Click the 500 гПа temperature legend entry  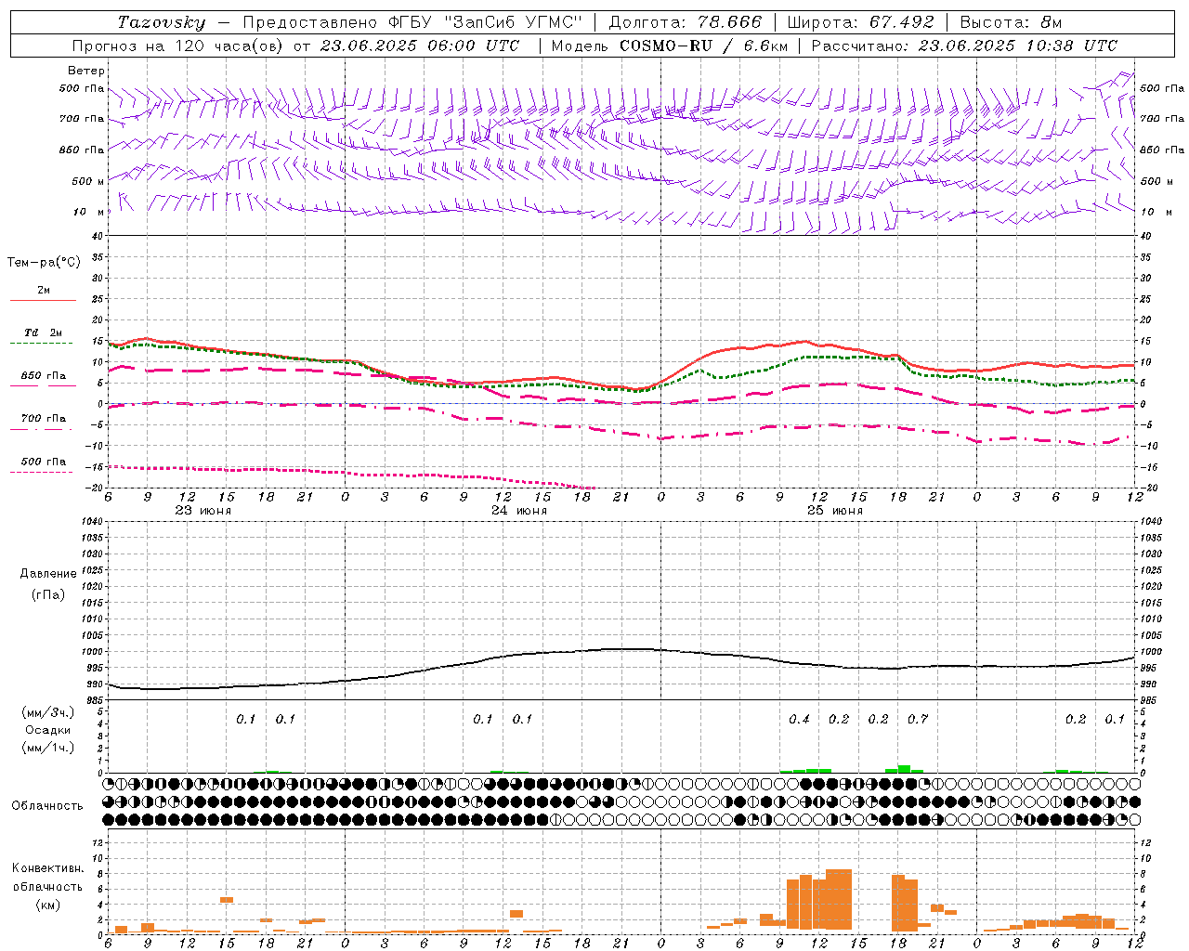click(x=43, y=461)
